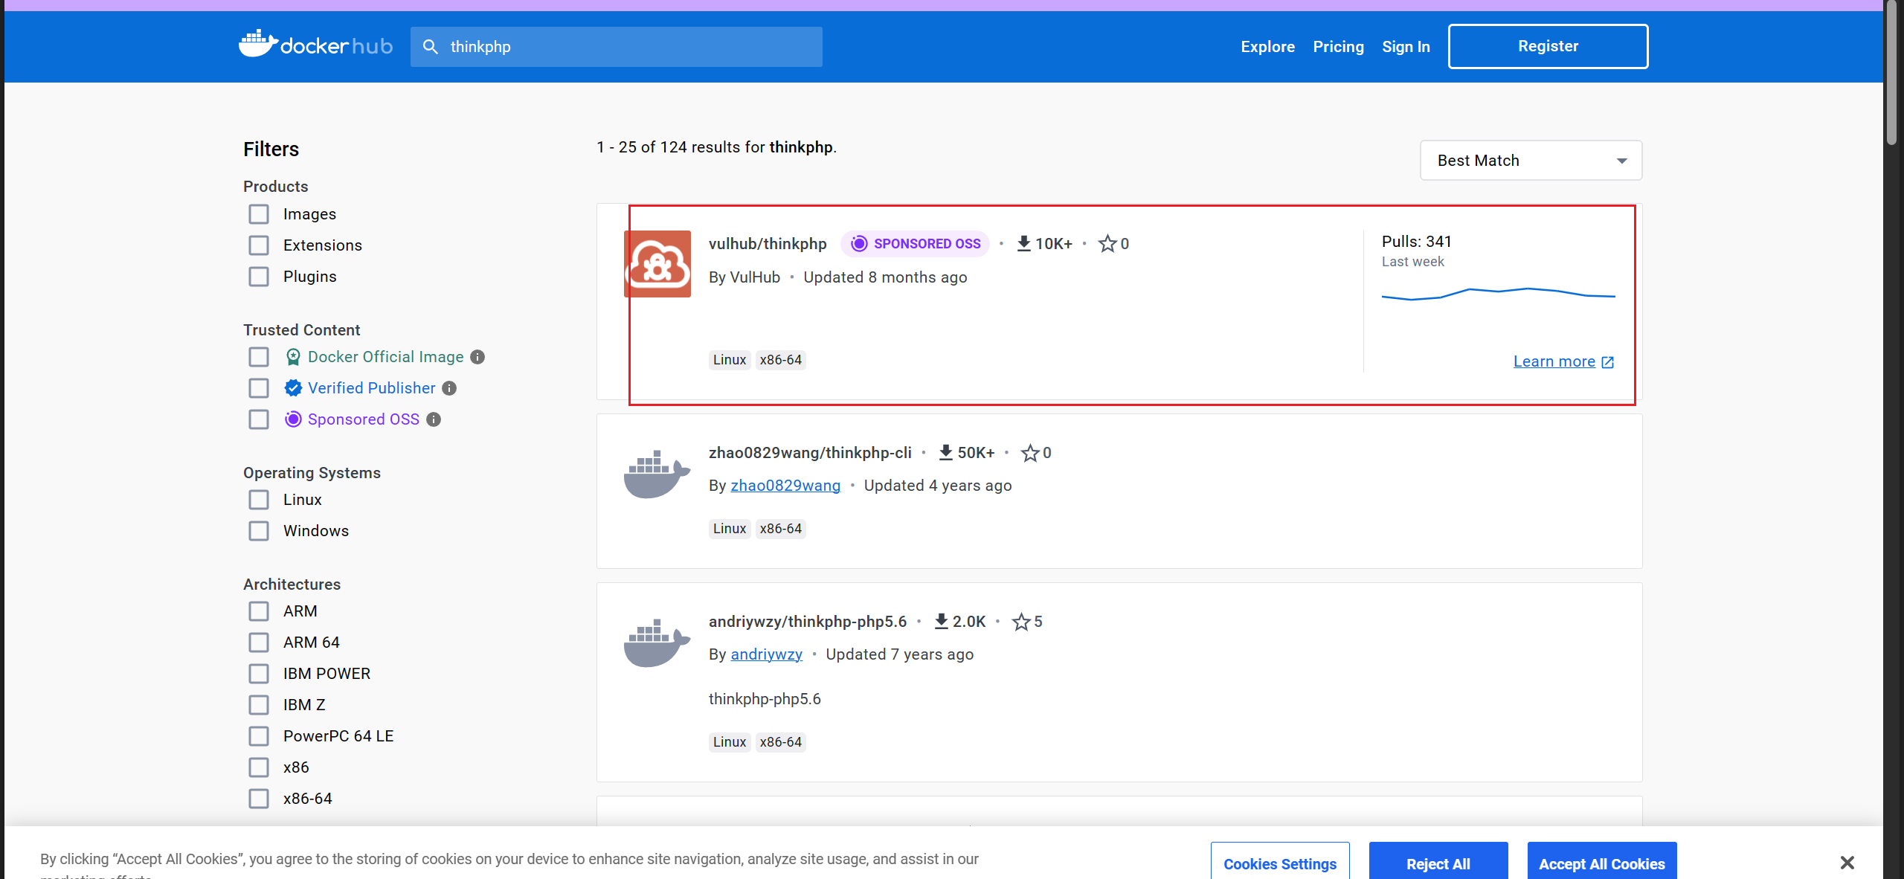Click the external link icon beside Learn more
Image resolution: width=1904 pixels, height=879 pixels.
pos(1607,362)
